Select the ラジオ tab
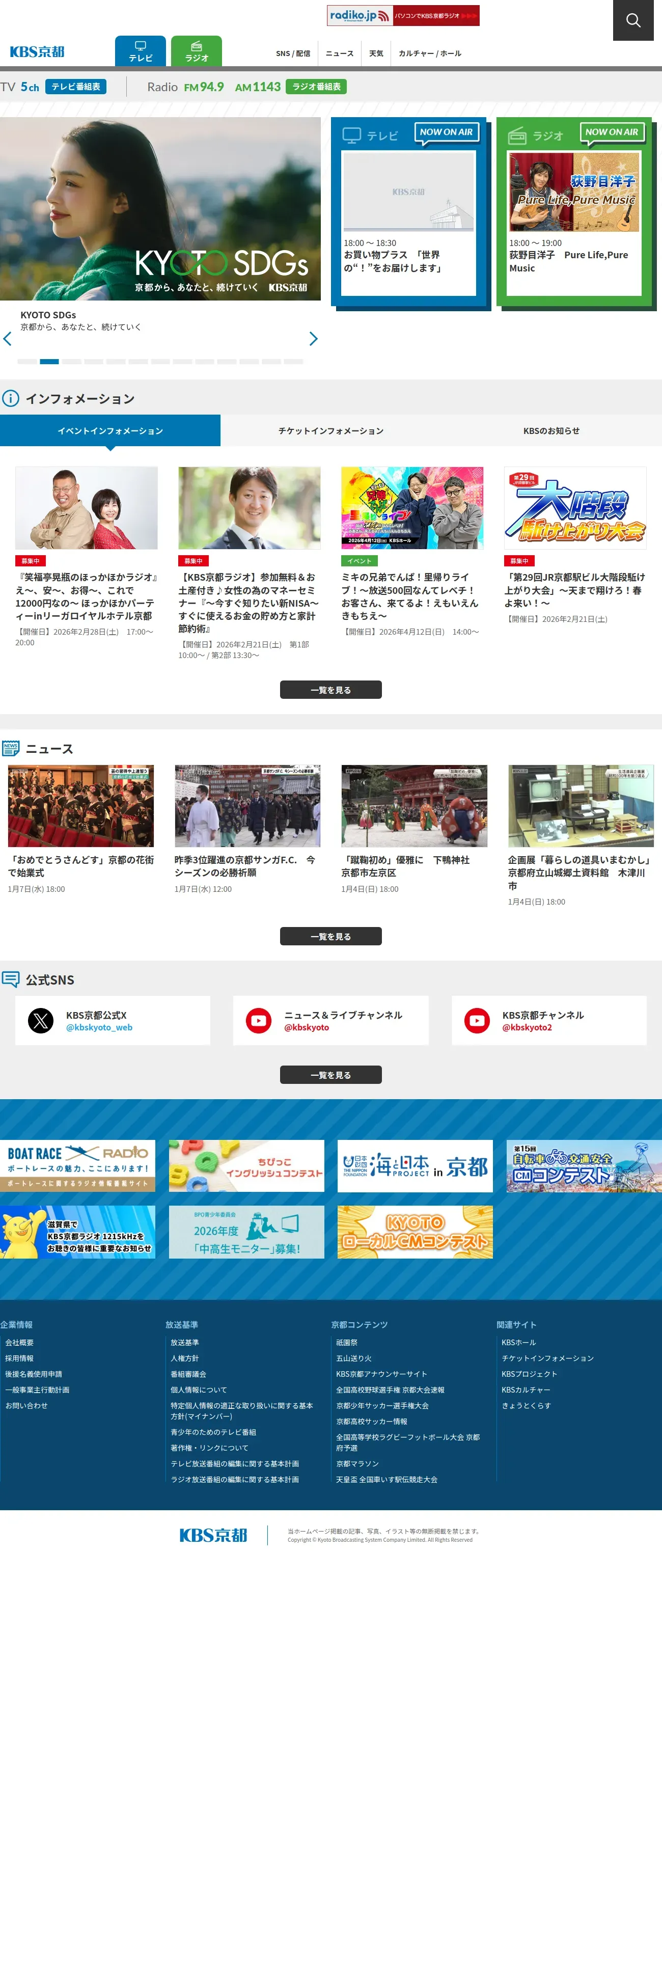Viewport: 662px width, 1962px height. (197, 51)
